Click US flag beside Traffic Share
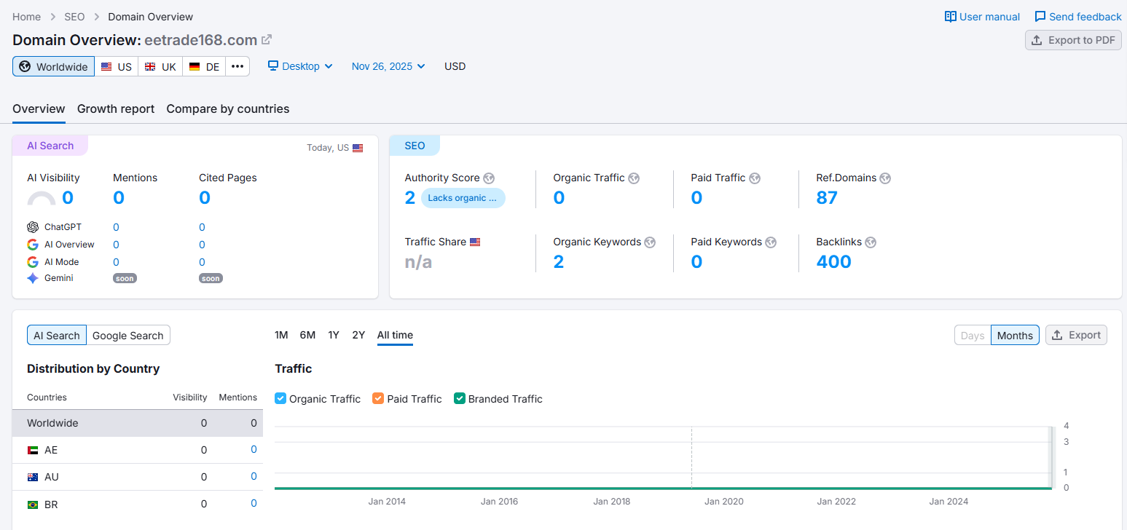The image size is (1127, 530). point(475,242)
